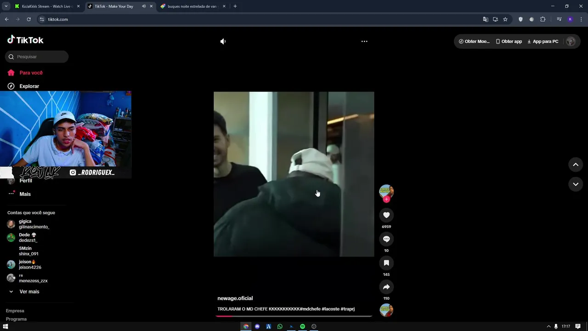Save video with the bookmark icon

pos(386,263)
